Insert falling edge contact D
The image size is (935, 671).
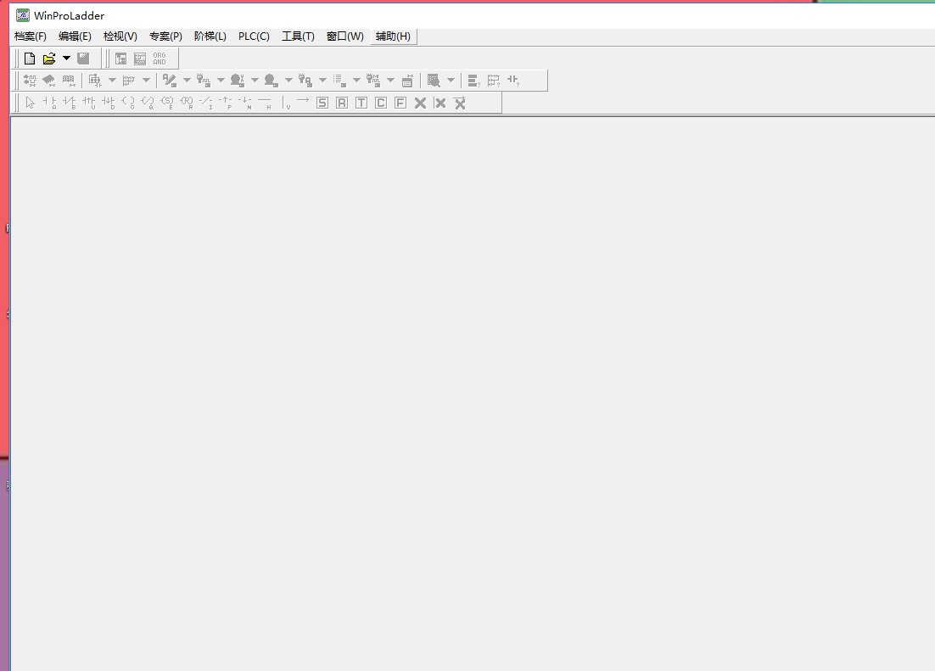(x=109, y=103)
